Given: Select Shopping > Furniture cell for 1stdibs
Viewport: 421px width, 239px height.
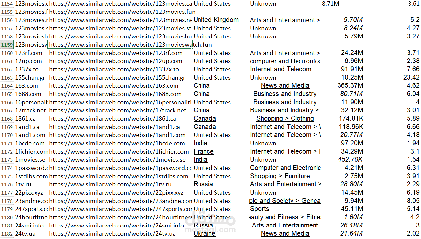Looking at the screenshot, I should pos(280,176).
